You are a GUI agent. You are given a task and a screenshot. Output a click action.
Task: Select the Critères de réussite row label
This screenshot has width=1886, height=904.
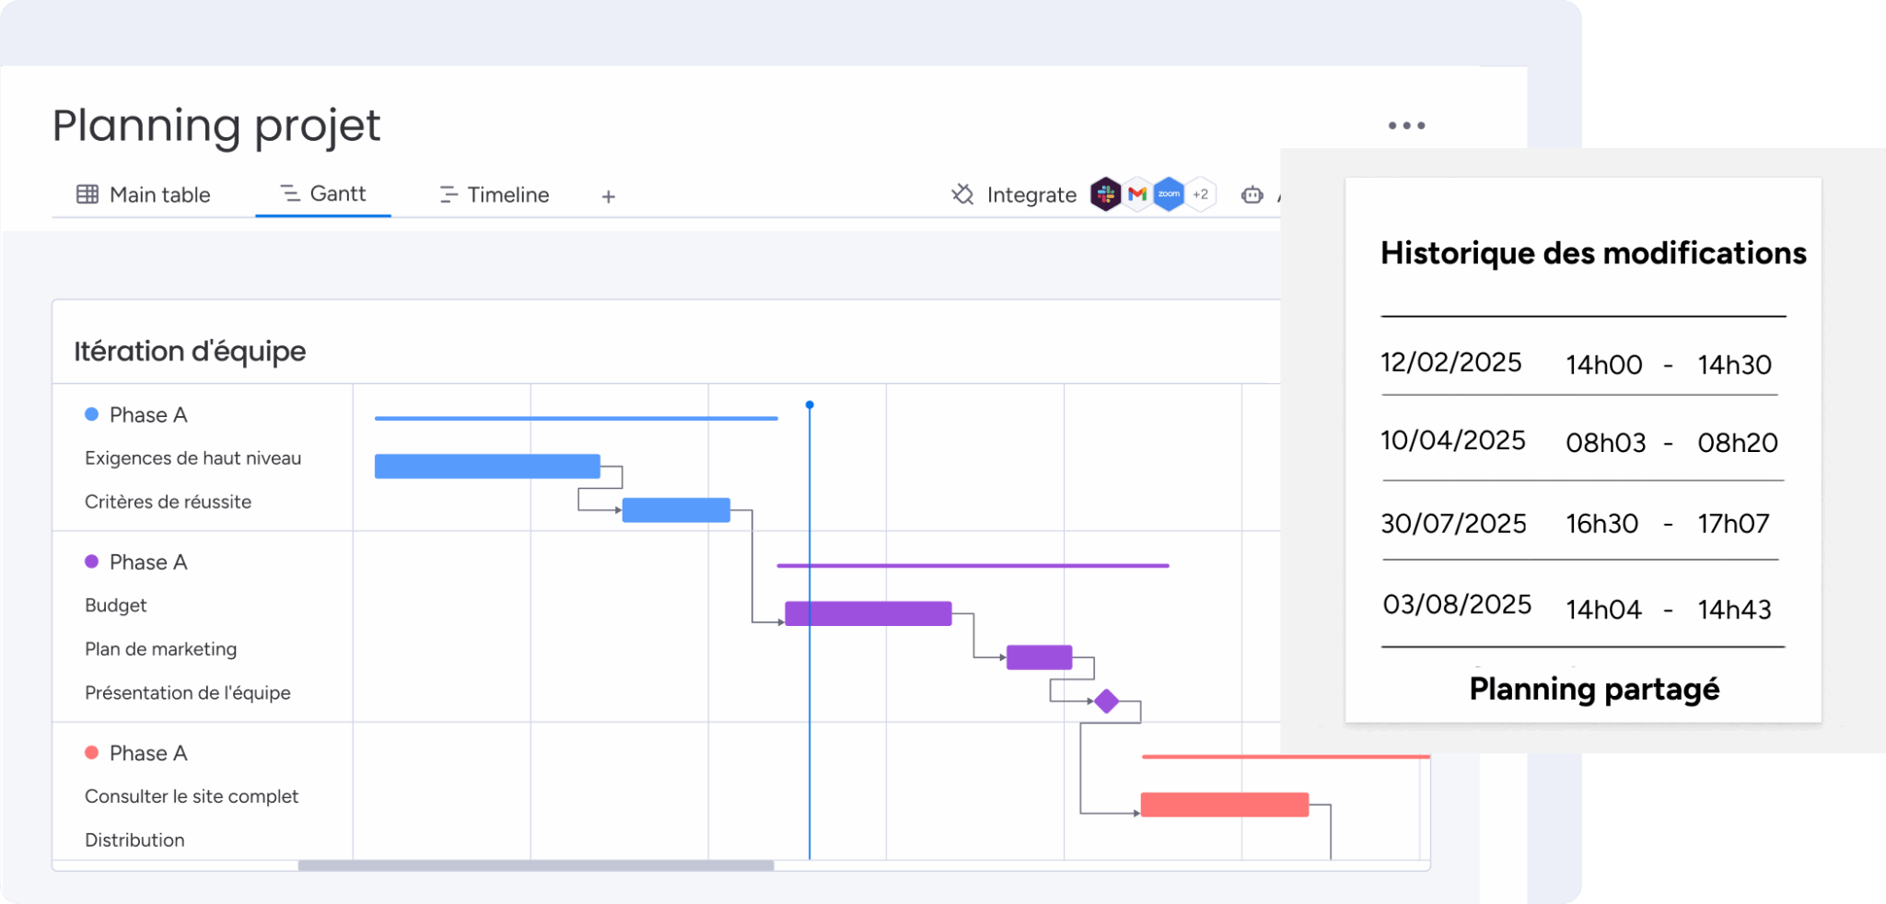[x=168, y=502]
